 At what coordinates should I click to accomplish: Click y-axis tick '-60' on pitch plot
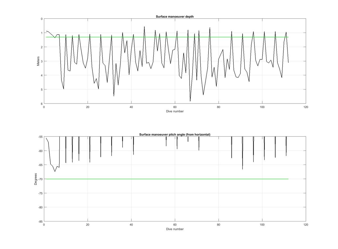[x=40, y=151]
